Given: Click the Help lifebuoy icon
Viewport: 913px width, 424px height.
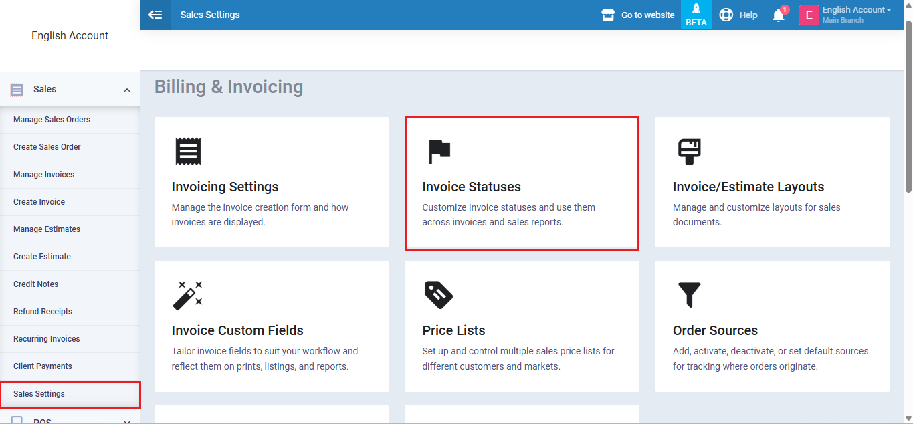Looking at the screenshot, I should point(726,15).
